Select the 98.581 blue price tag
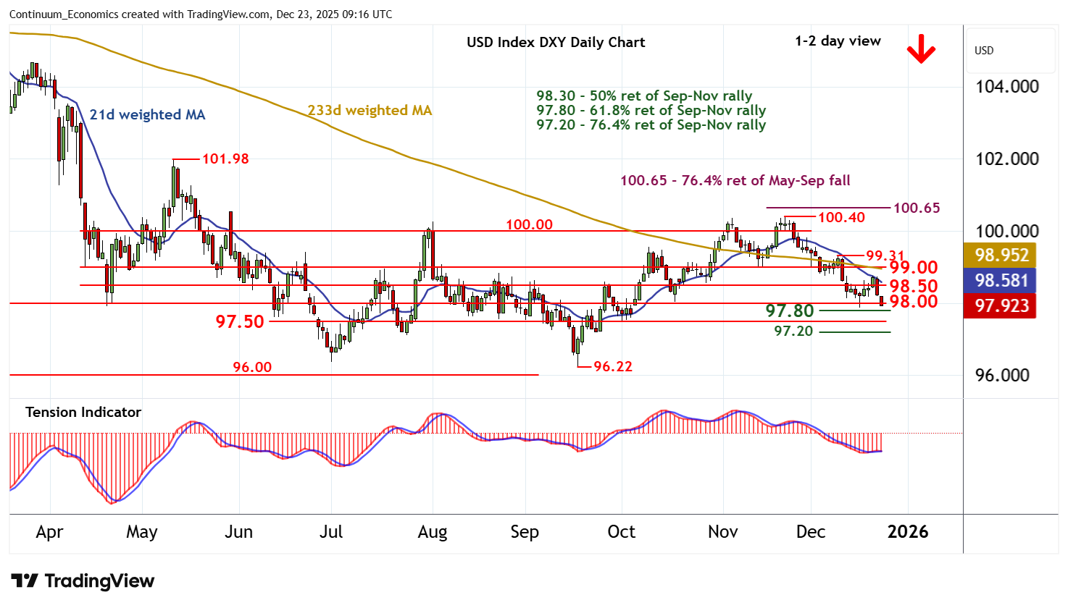The width and height of the screenshot is (1068, 608). pyautogui.click(x=1001, y=281)
